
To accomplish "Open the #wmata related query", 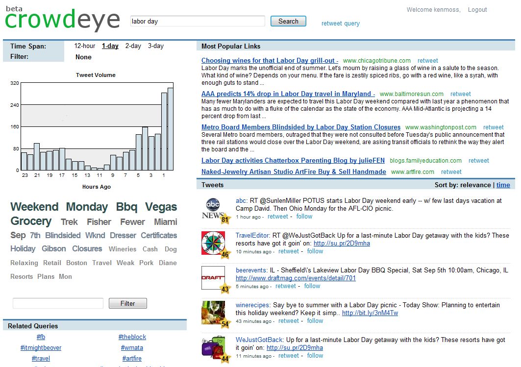I will (132, 348).
